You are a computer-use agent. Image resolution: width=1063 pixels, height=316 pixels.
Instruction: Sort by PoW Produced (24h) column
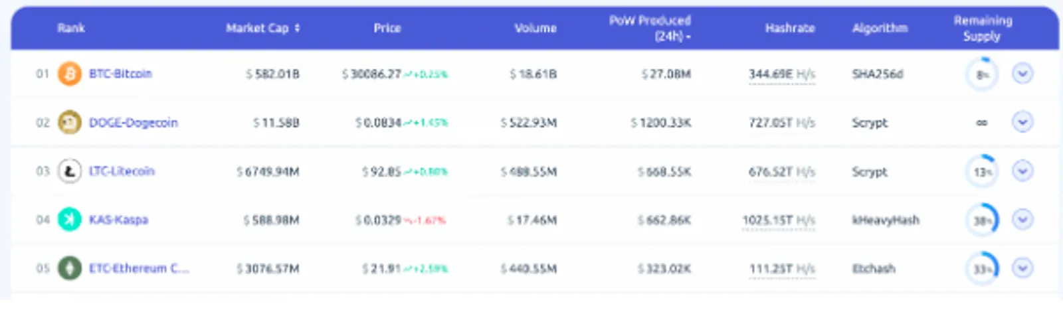point(650,29)
